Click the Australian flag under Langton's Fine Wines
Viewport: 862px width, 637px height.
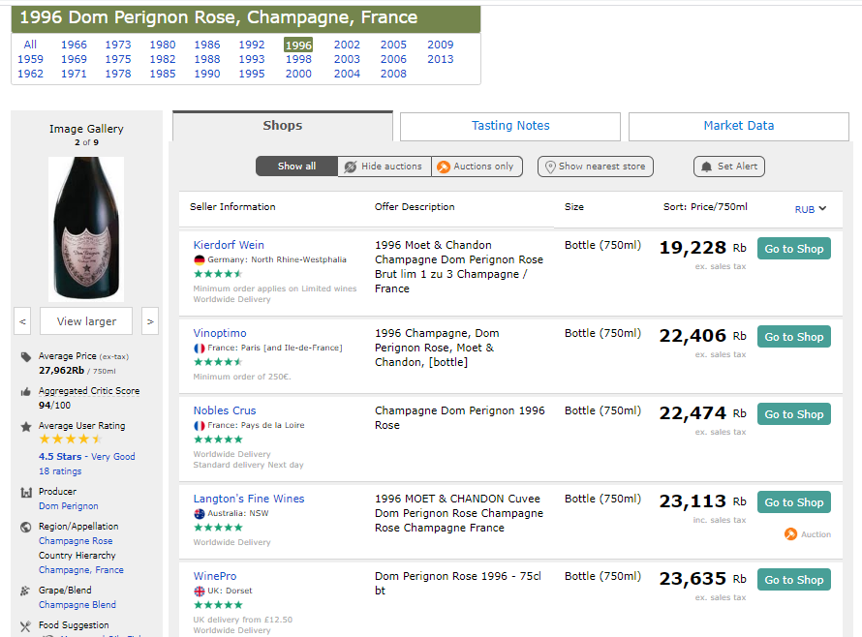tap(199, 514)
